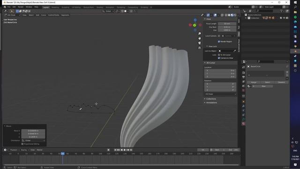The height and width of the screenshot is (169, 300).
Task: Select the Subtract selection mode icon
Action: [23, 11]
